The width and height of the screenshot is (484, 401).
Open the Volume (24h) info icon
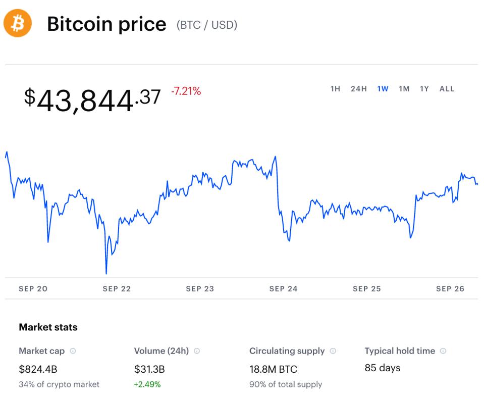tap(197, 351)
